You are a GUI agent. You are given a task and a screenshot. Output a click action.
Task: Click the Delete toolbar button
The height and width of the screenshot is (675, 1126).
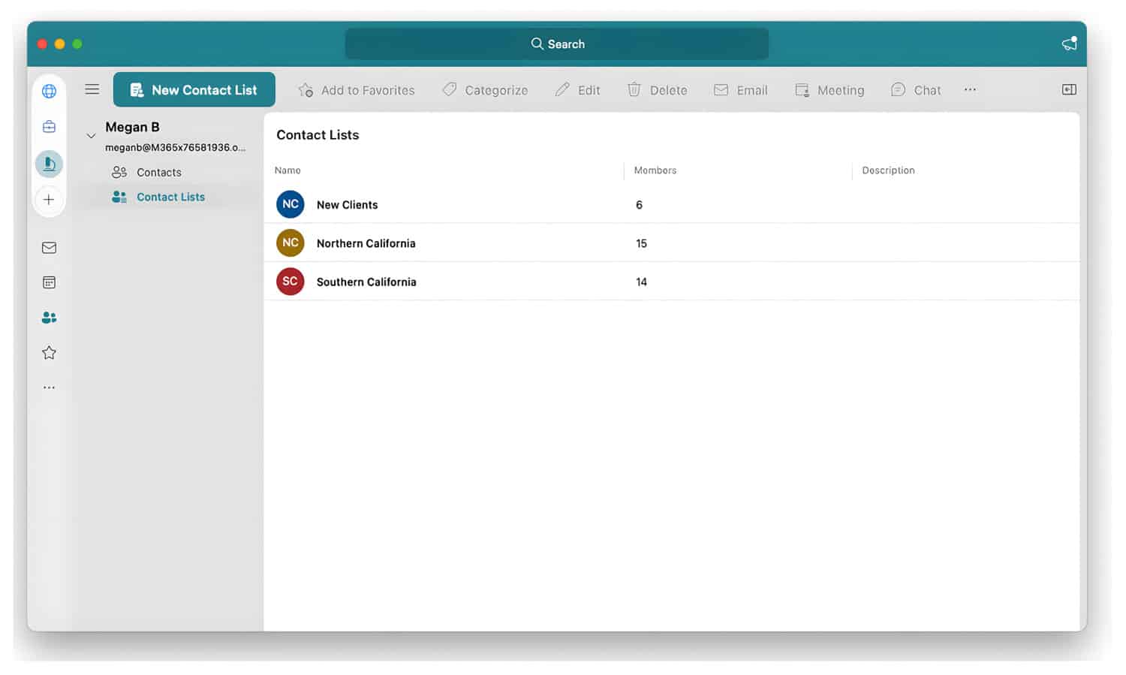coord(658,90)
